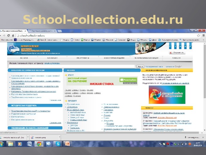Open the Литература subject link
The height and width of the screenshot is (155, 206).
72,107
